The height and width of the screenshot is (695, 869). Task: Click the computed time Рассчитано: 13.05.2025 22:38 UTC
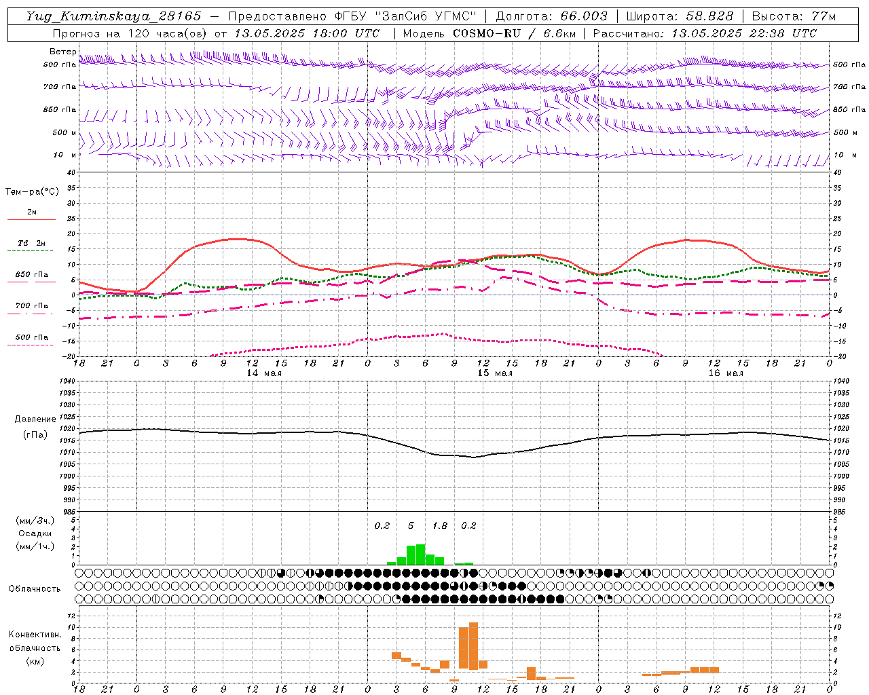point(705,33)
